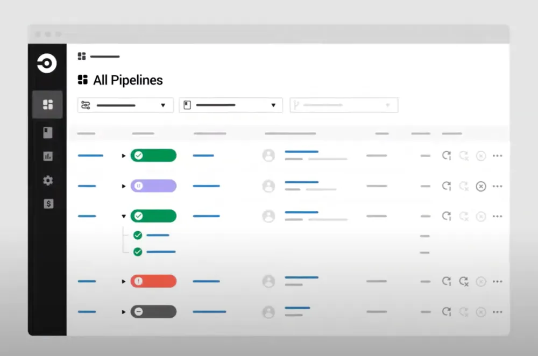Click the CircleCI logo in sidebar
The width and height of the screenshot is (538, 356).
point(47,63)
